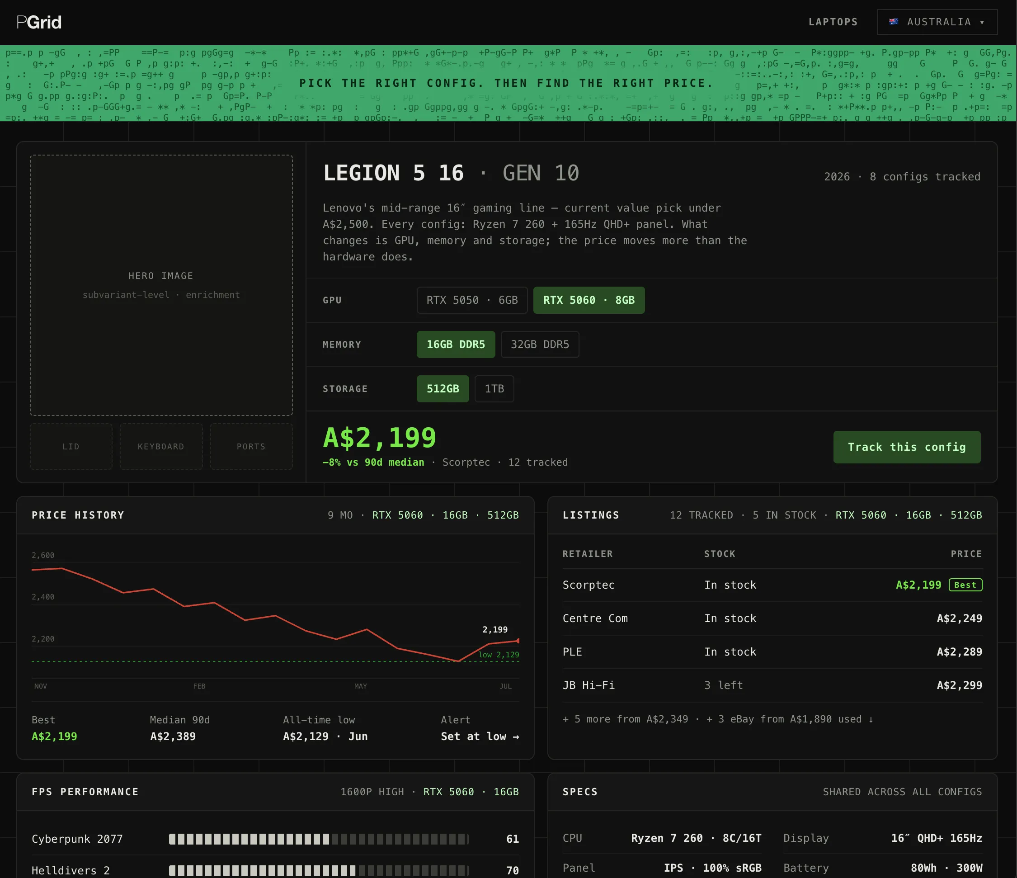Choose the 32GB DDR5 memory option
The image size is (1017, 878).
click(540, 344)
